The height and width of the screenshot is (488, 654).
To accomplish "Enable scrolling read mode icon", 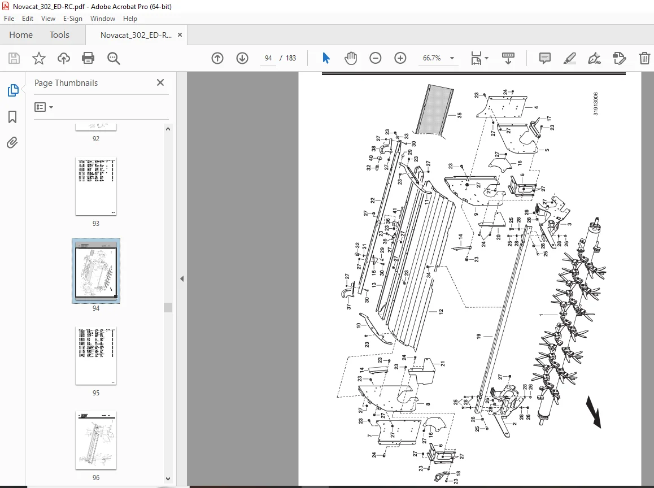I will tap(508, 58).
